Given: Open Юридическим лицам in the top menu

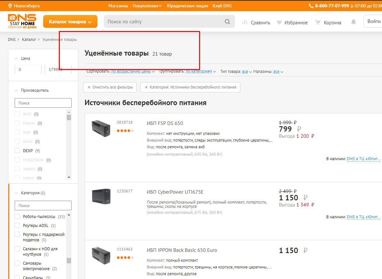Looking at the screenshot, I should 187,6.
